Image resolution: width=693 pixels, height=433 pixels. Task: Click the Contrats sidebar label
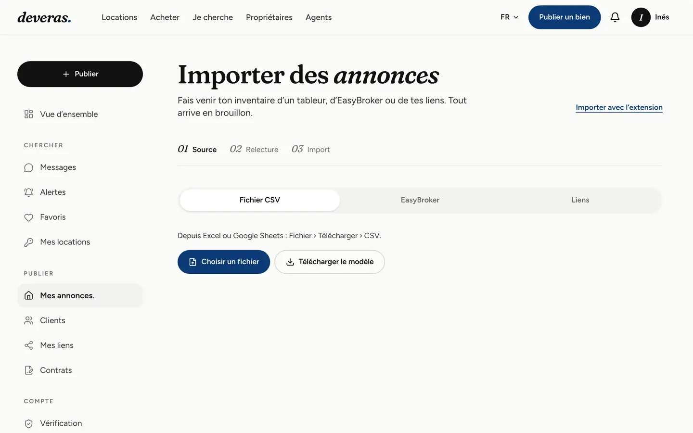click(56, 370)
